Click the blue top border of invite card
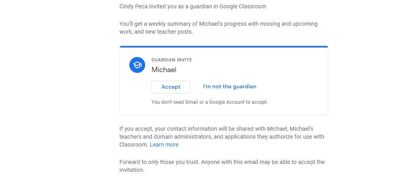 pos(223,47)
